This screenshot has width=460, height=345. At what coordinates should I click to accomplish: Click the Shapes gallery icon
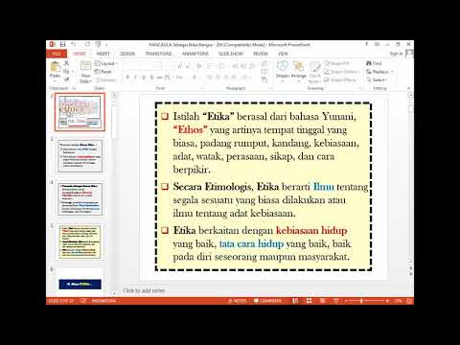pyautogui.click(x=283, y=66)
